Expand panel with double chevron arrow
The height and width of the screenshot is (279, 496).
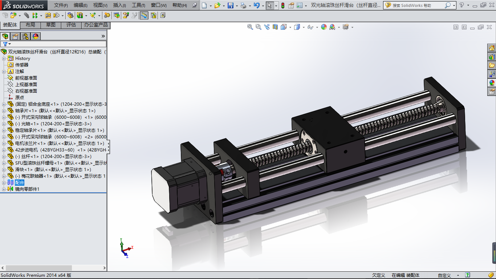click(103, 36)
